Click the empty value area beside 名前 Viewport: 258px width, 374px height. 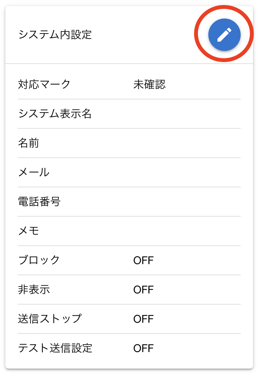click(185, 143)
